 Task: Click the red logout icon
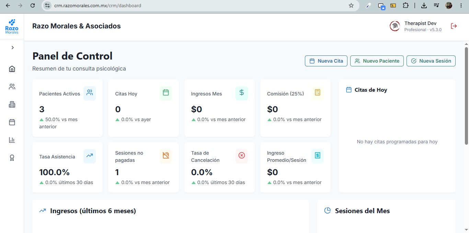pyautogui.click(x=454, y=26)
